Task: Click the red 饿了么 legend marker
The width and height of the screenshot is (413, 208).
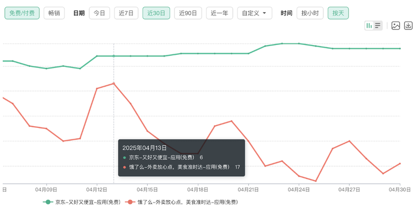Action: click(130, 202)
